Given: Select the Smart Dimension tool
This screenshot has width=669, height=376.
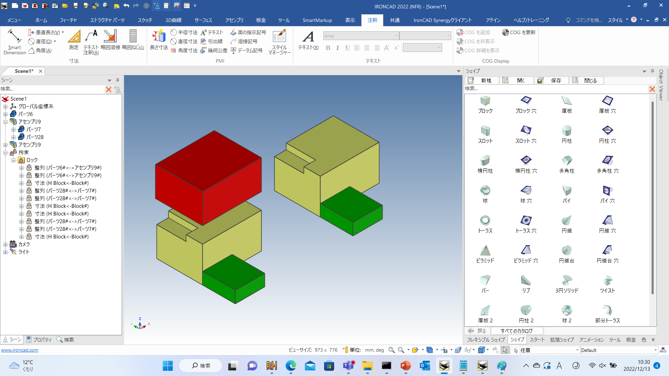Looking at the screenshot, I should point(15,42).
